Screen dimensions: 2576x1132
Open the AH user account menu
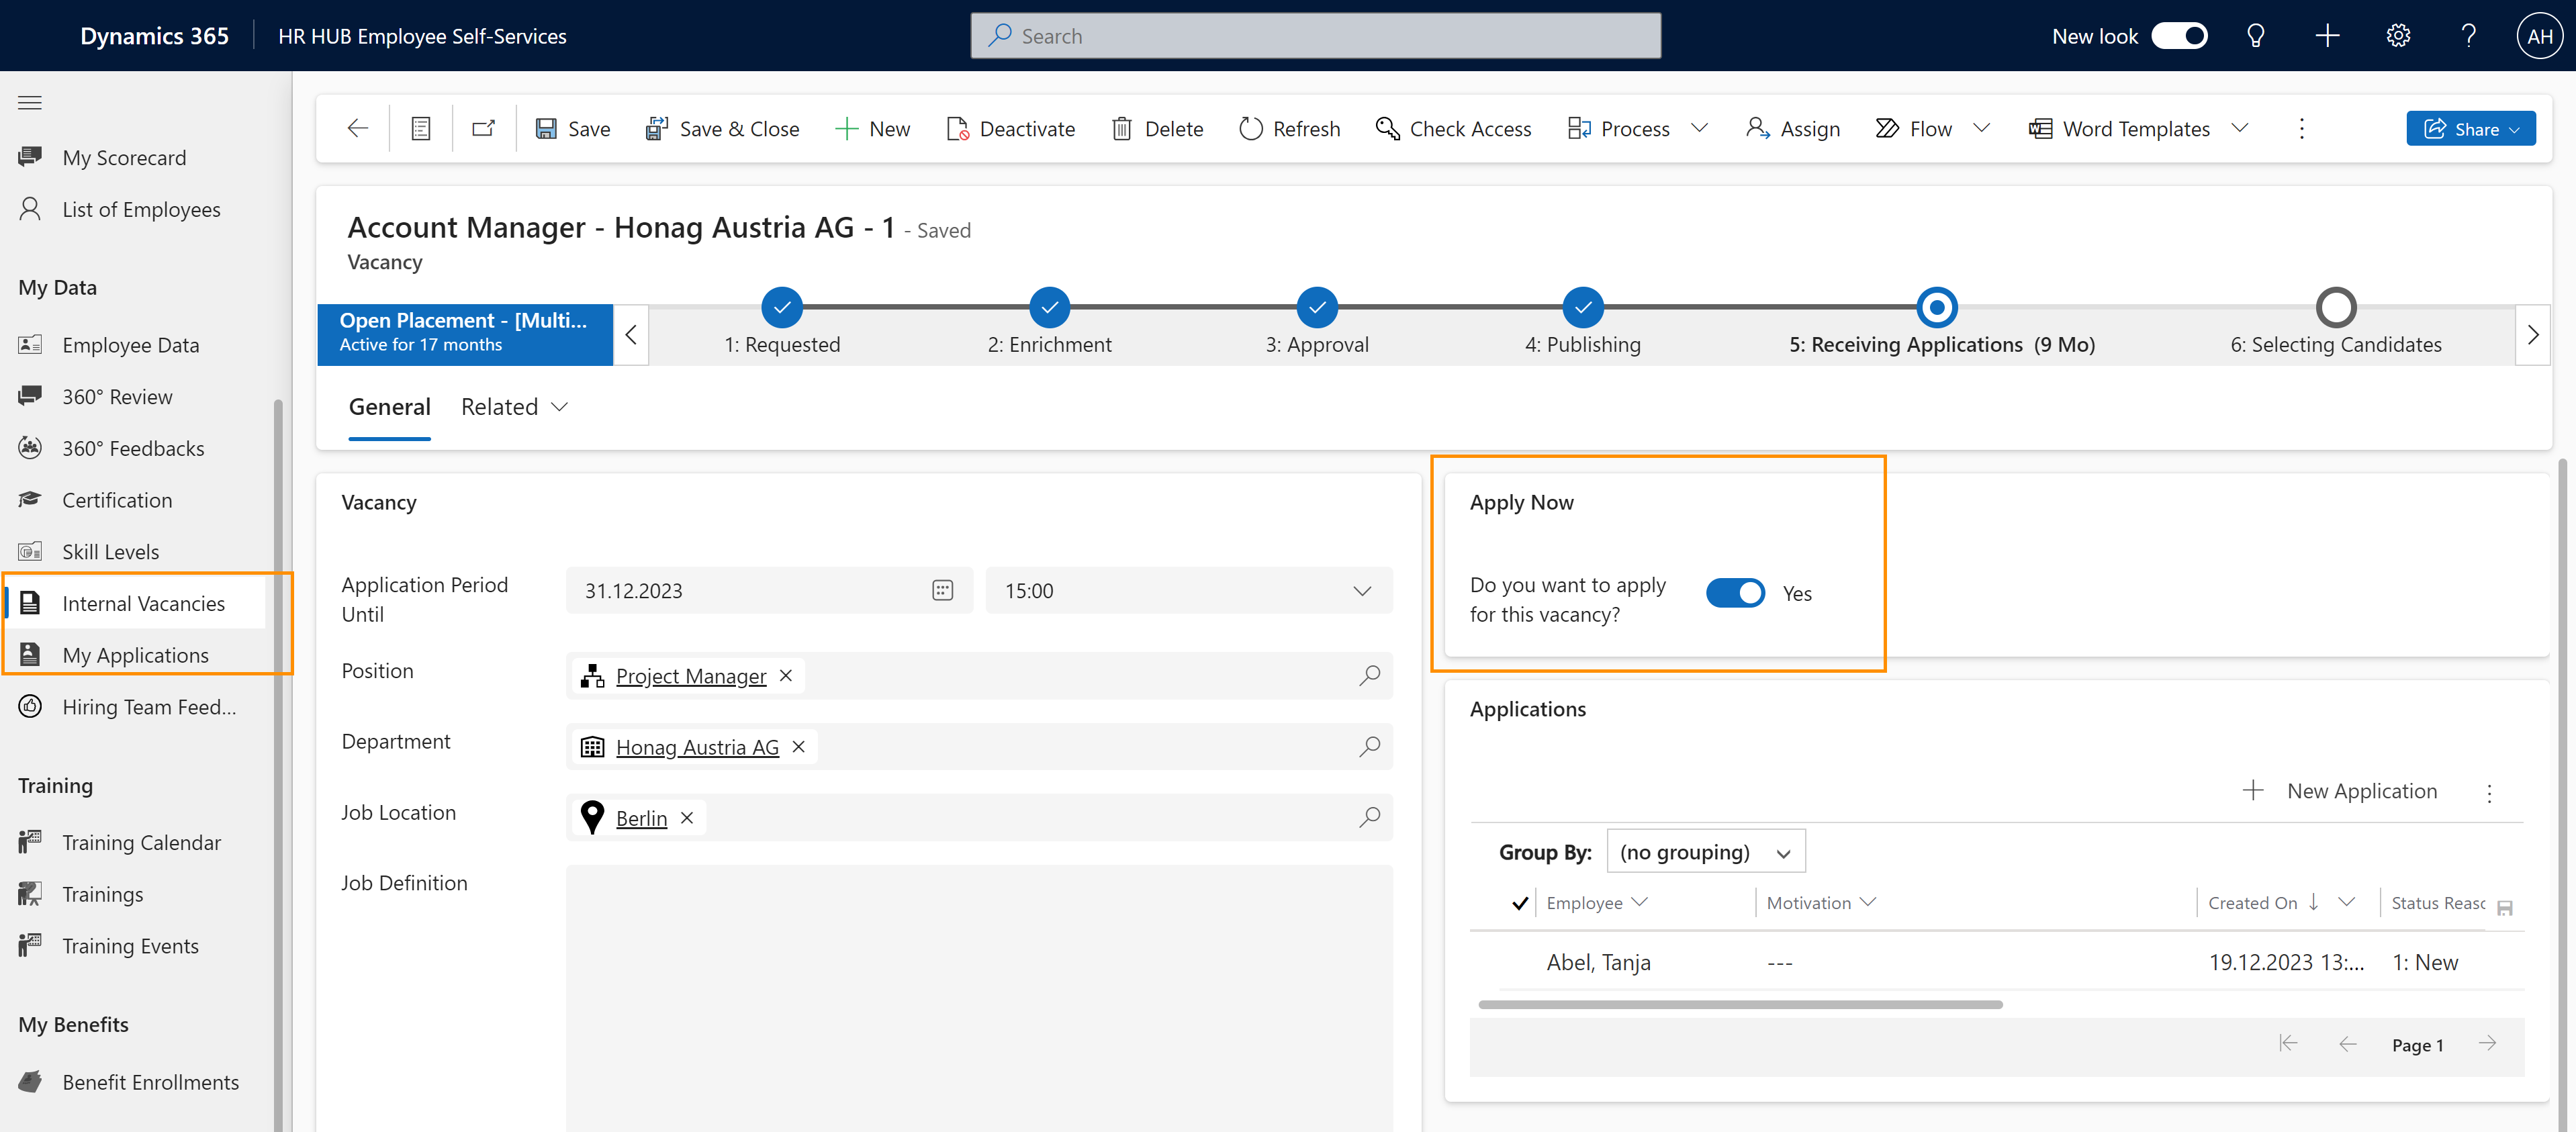2539,36
